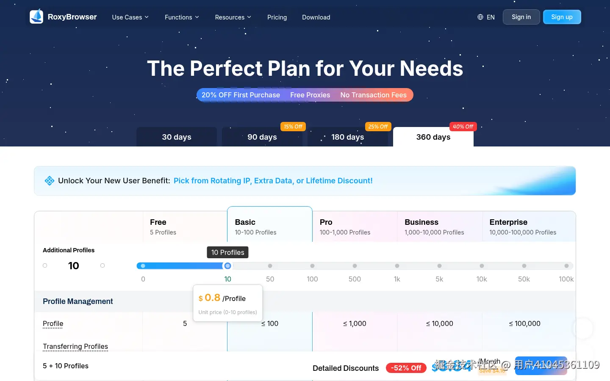Click the 5 + 10 Profiles summary text
The height and width of the screenshot is (381, 610).
[x=66, y=366]
